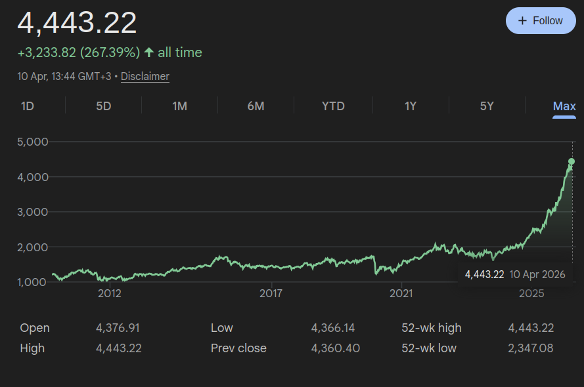Switch to the 5D range tab

(104, 106)
